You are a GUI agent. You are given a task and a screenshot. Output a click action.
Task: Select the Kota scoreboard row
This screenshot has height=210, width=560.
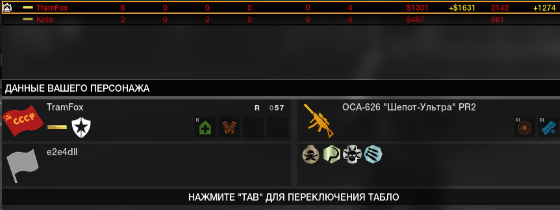(x=280, y=19)
